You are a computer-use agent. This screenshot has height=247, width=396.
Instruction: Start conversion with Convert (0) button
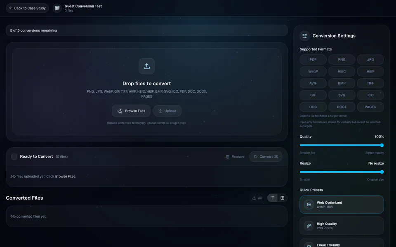[266, 156]
